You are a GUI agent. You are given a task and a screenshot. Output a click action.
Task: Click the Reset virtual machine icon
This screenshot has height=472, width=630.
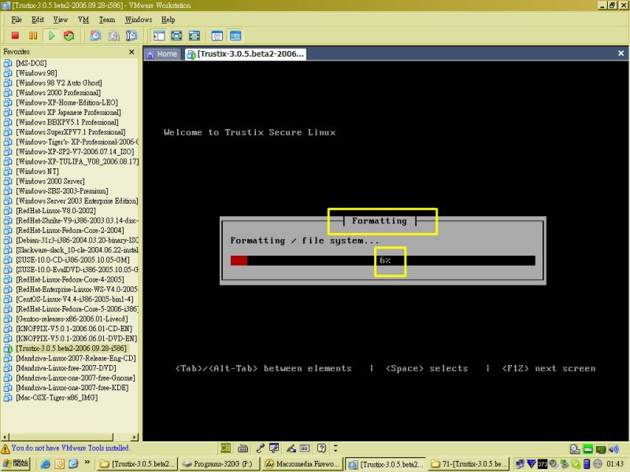coord(69,35)
